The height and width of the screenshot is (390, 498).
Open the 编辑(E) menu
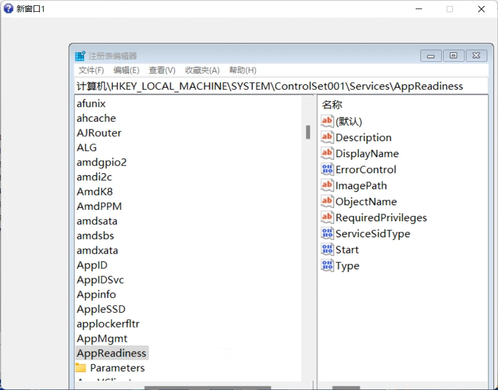126,70
